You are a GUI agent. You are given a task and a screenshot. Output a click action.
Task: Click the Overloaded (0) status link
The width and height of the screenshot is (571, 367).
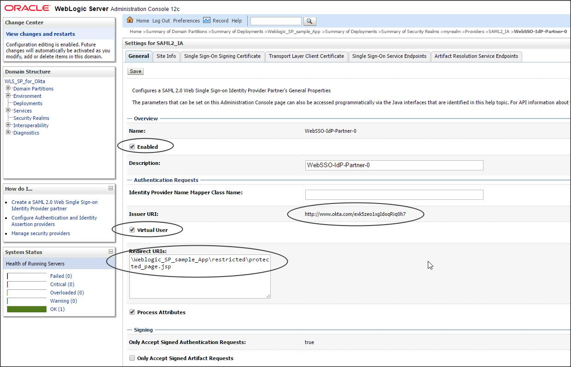tap(67, 293)
